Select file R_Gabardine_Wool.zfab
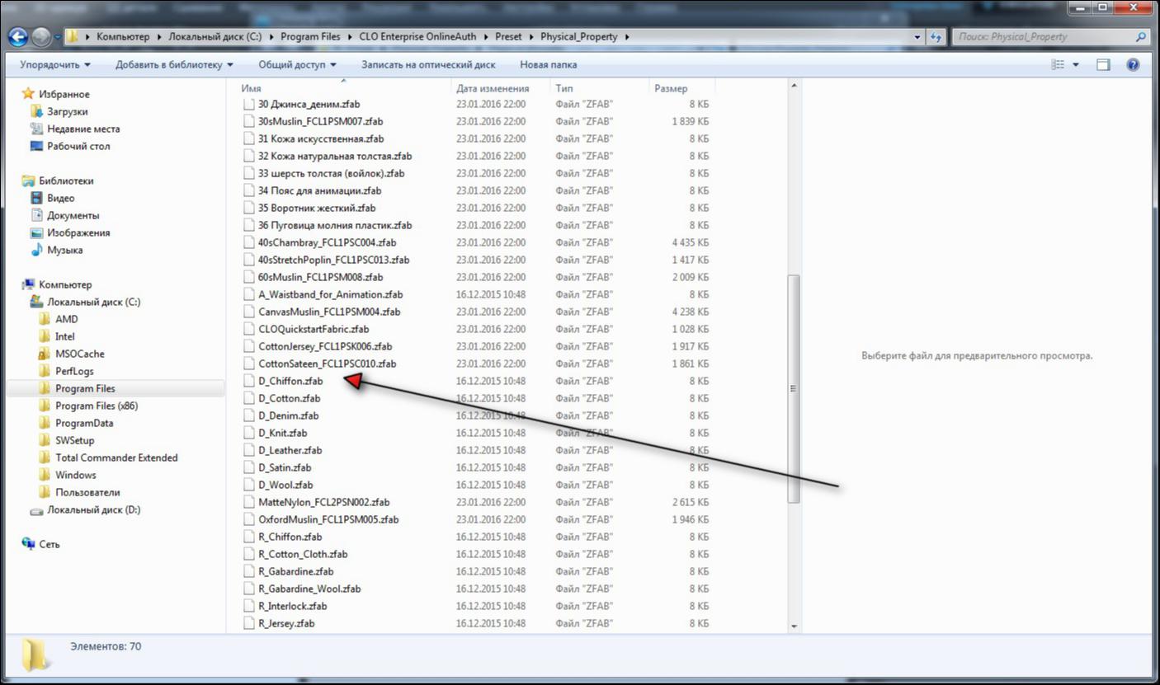The image size is (1160, 685). pyautogui.click(x=309, y=589)
